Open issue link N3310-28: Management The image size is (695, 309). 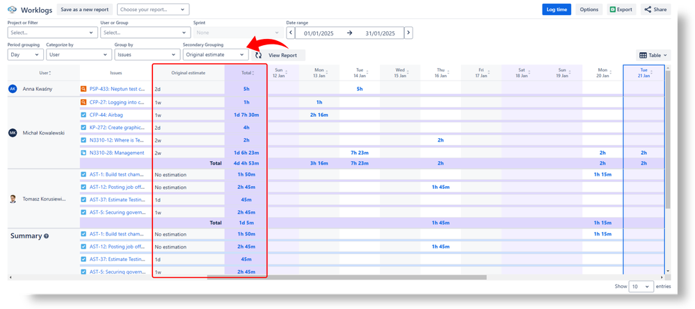[x=117, y=153]
